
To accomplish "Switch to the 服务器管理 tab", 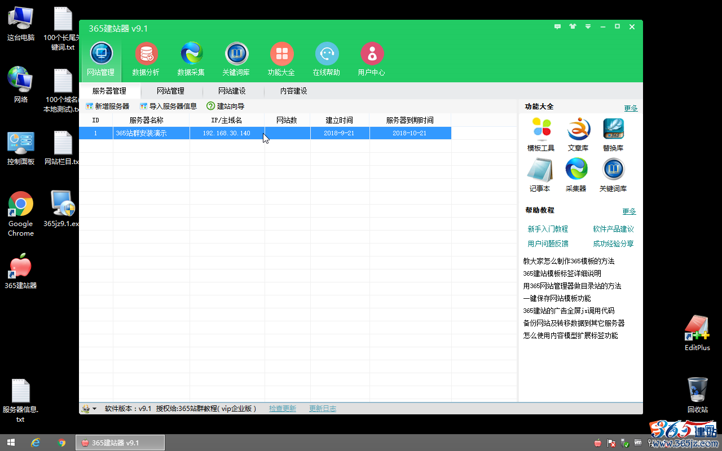I will pyautogui.click(x=109, y=91).
